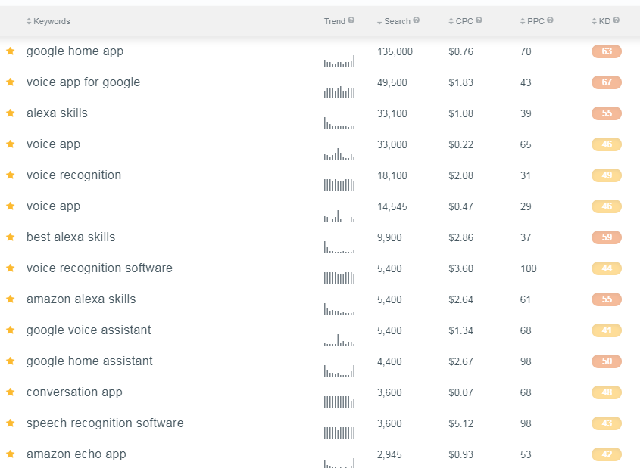Screen dimensions: 640x468
Task: Click the KD badge 63 for google home app
Action: pos(607,51)
